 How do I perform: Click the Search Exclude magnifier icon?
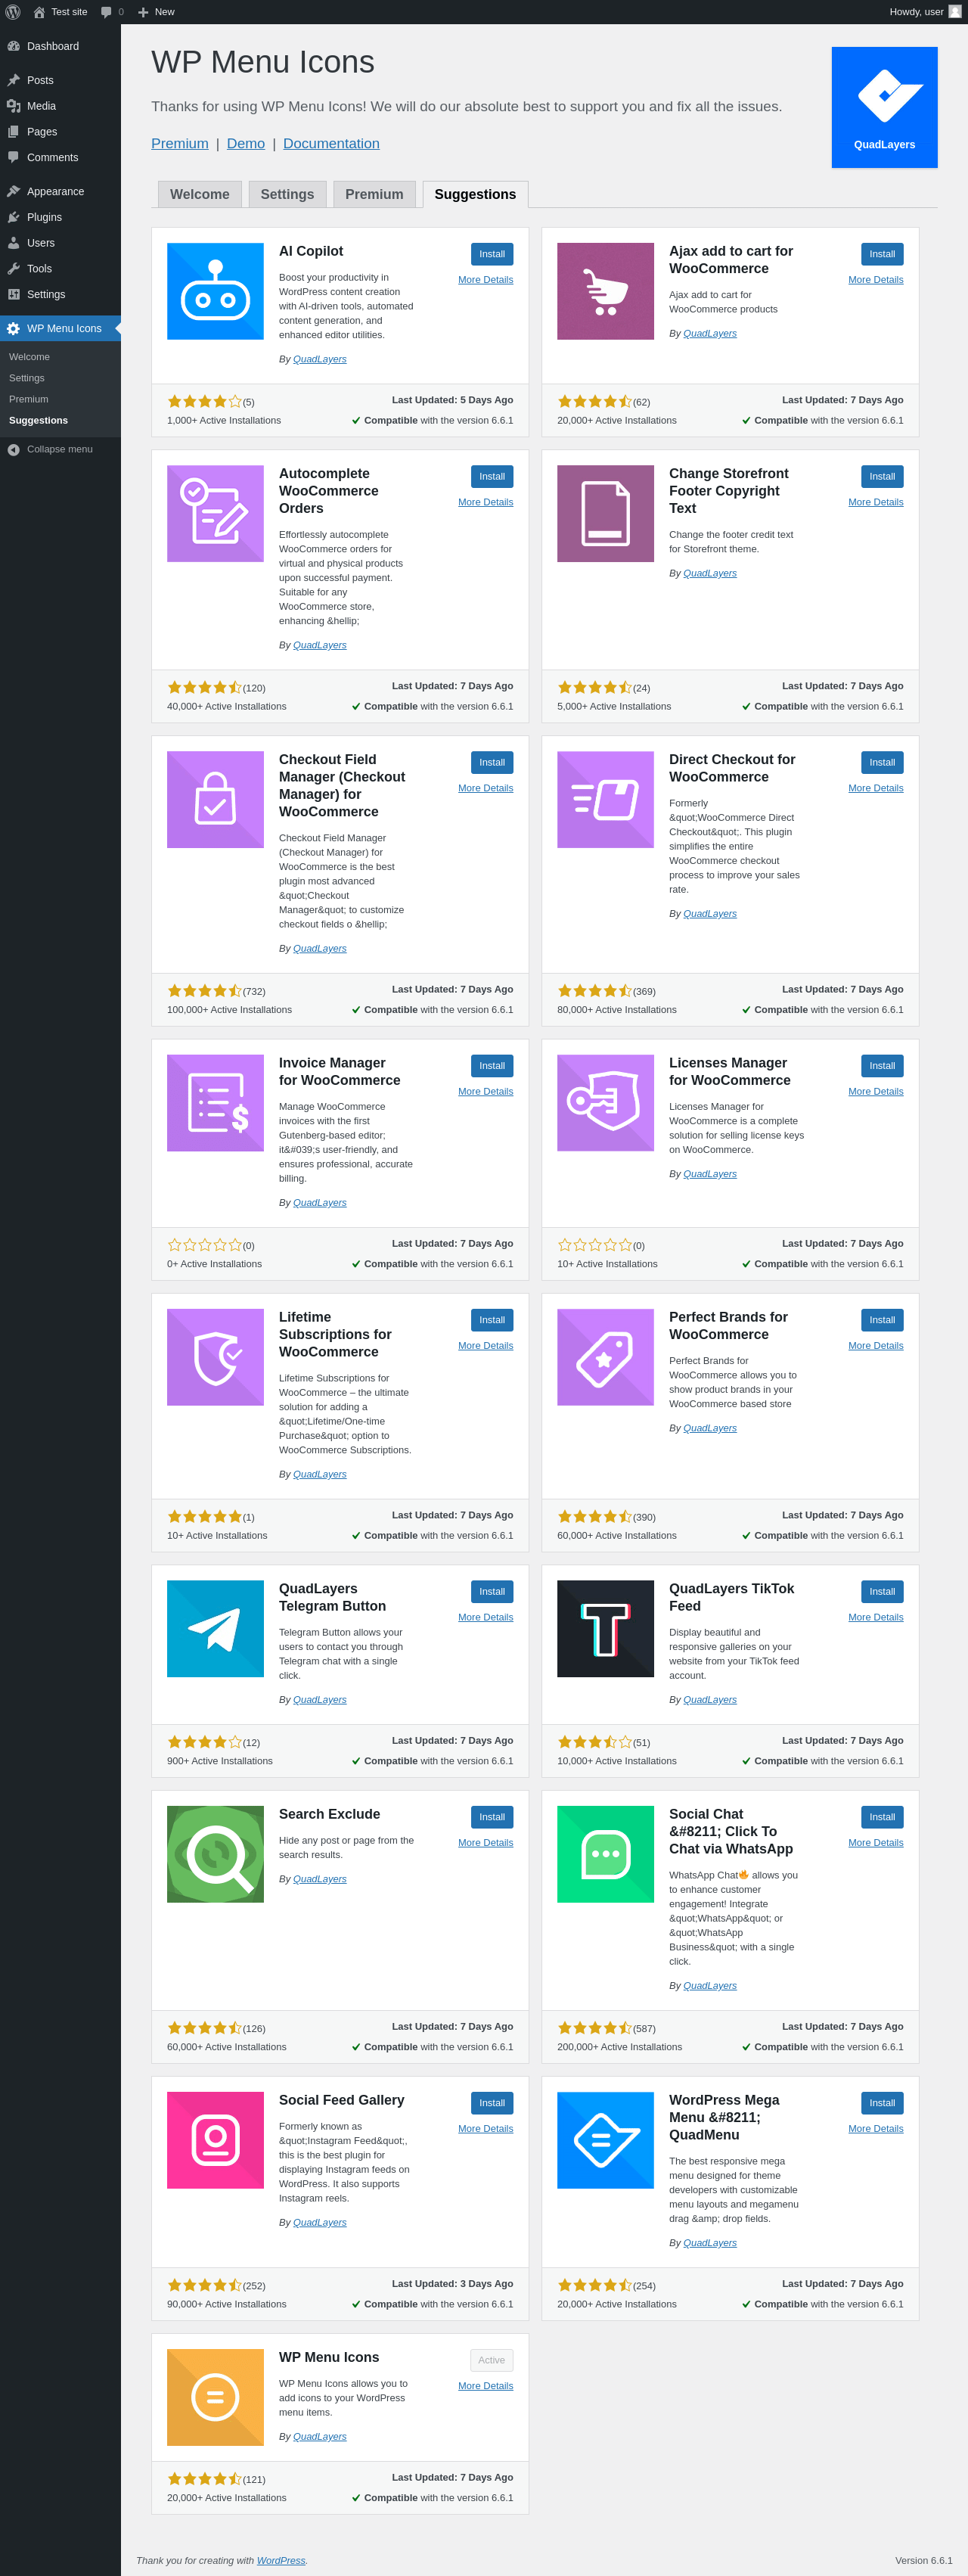[215, 1854]
